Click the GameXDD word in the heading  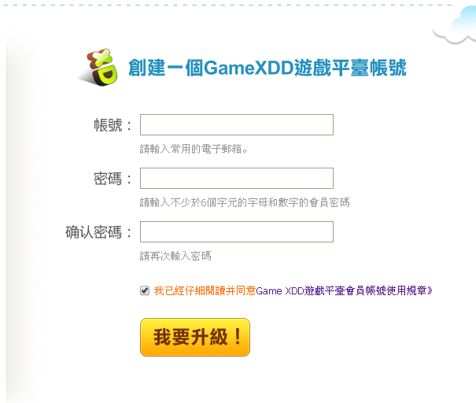point(249,68)
